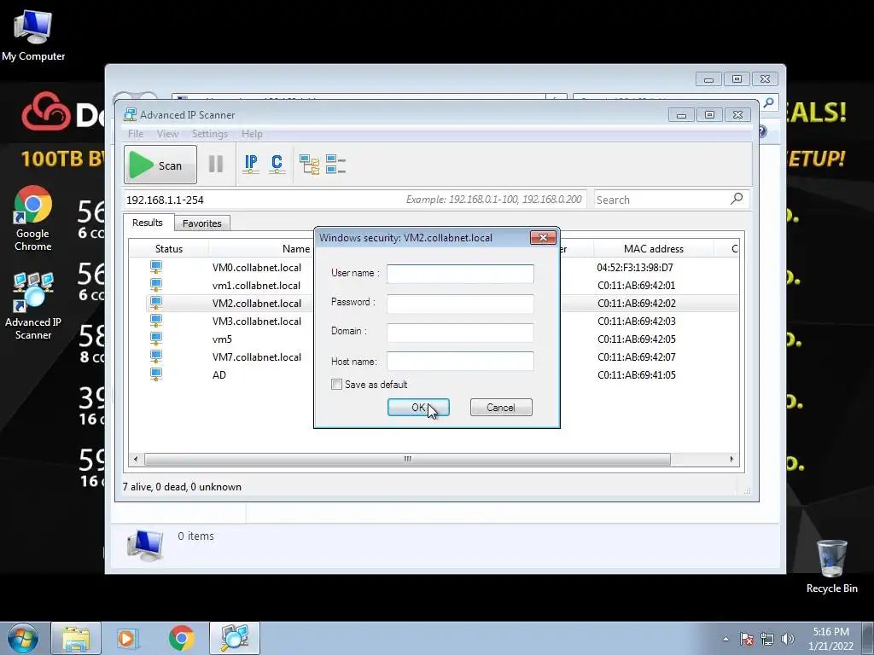Viewport: 874px width, 655px height.
Task: Click the Status column header
Action: 168,248
